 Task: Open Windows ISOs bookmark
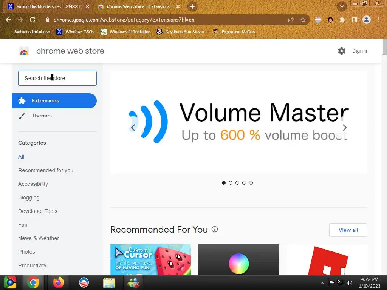[76, 32]
